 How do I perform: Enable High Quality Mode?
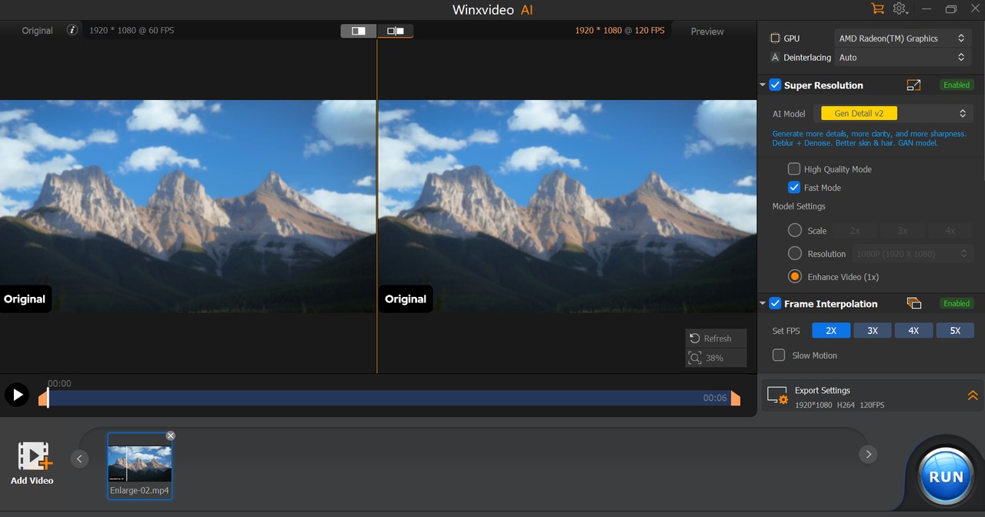click(x=793, y=168)
